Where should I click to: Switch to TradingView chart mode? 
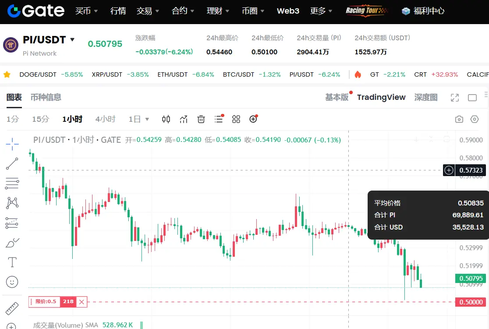point(381,97)
